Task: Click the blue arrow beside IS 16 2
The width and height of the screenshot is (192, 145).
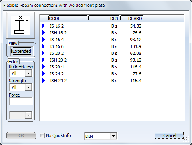Action: 44,26
